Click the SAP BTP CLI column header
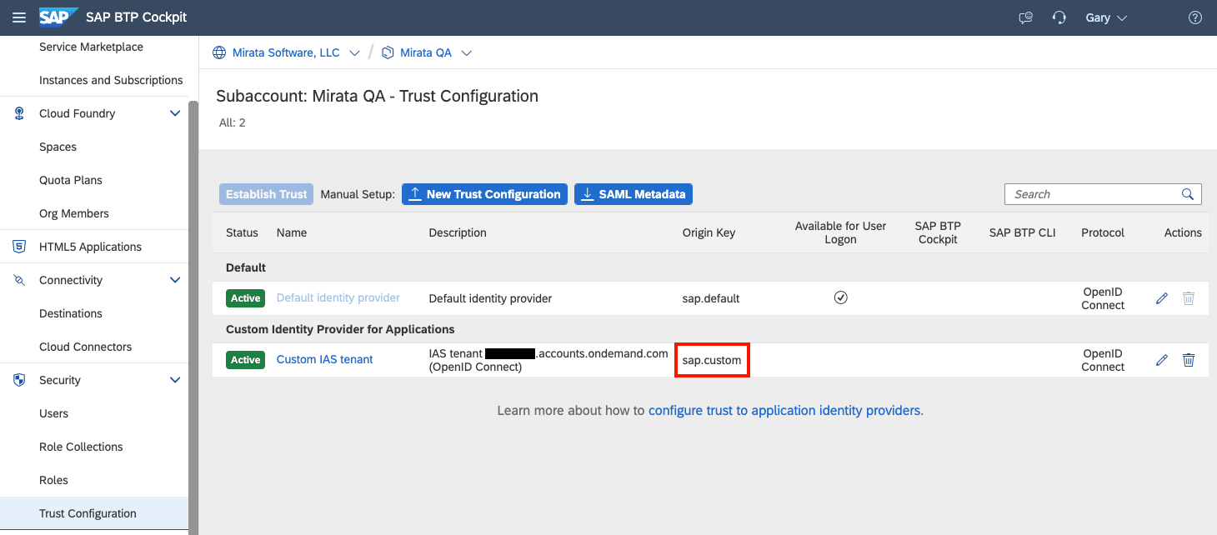Viewport: 1217px width, 535px height. [1022, 232]
